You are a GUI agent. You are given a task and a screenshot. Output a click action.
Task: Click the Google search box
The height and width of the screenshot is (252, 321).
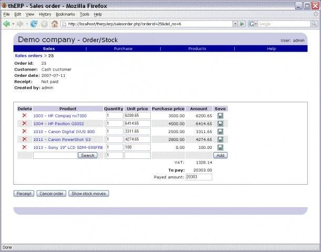(x=284, y=24)
